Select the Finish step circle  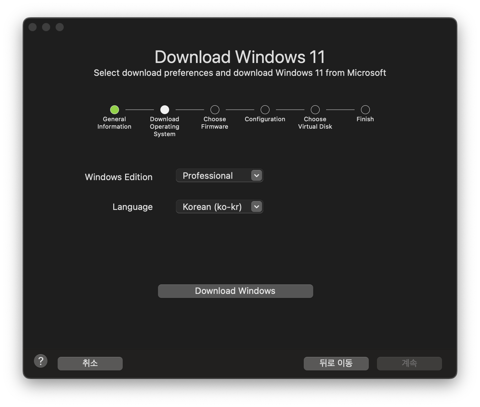point(365,110)
